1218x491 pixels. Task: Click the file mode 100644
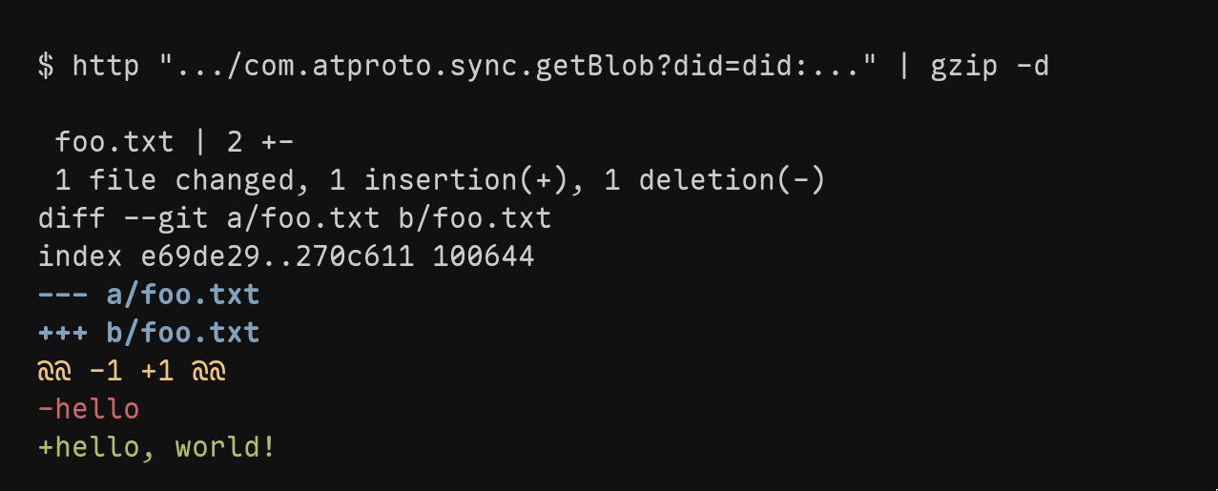484,256
